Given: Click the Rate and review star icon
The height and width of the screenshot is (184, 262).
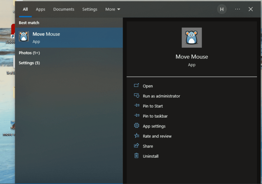Looking at the screenshot, I should coord(136,136).
